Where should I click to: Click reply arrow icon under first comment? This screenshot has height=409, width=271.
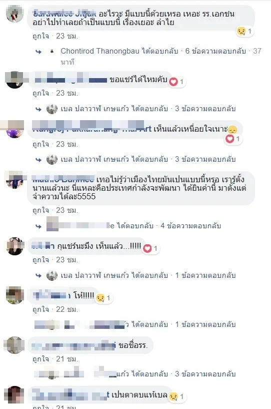click(x=38, y=52)
